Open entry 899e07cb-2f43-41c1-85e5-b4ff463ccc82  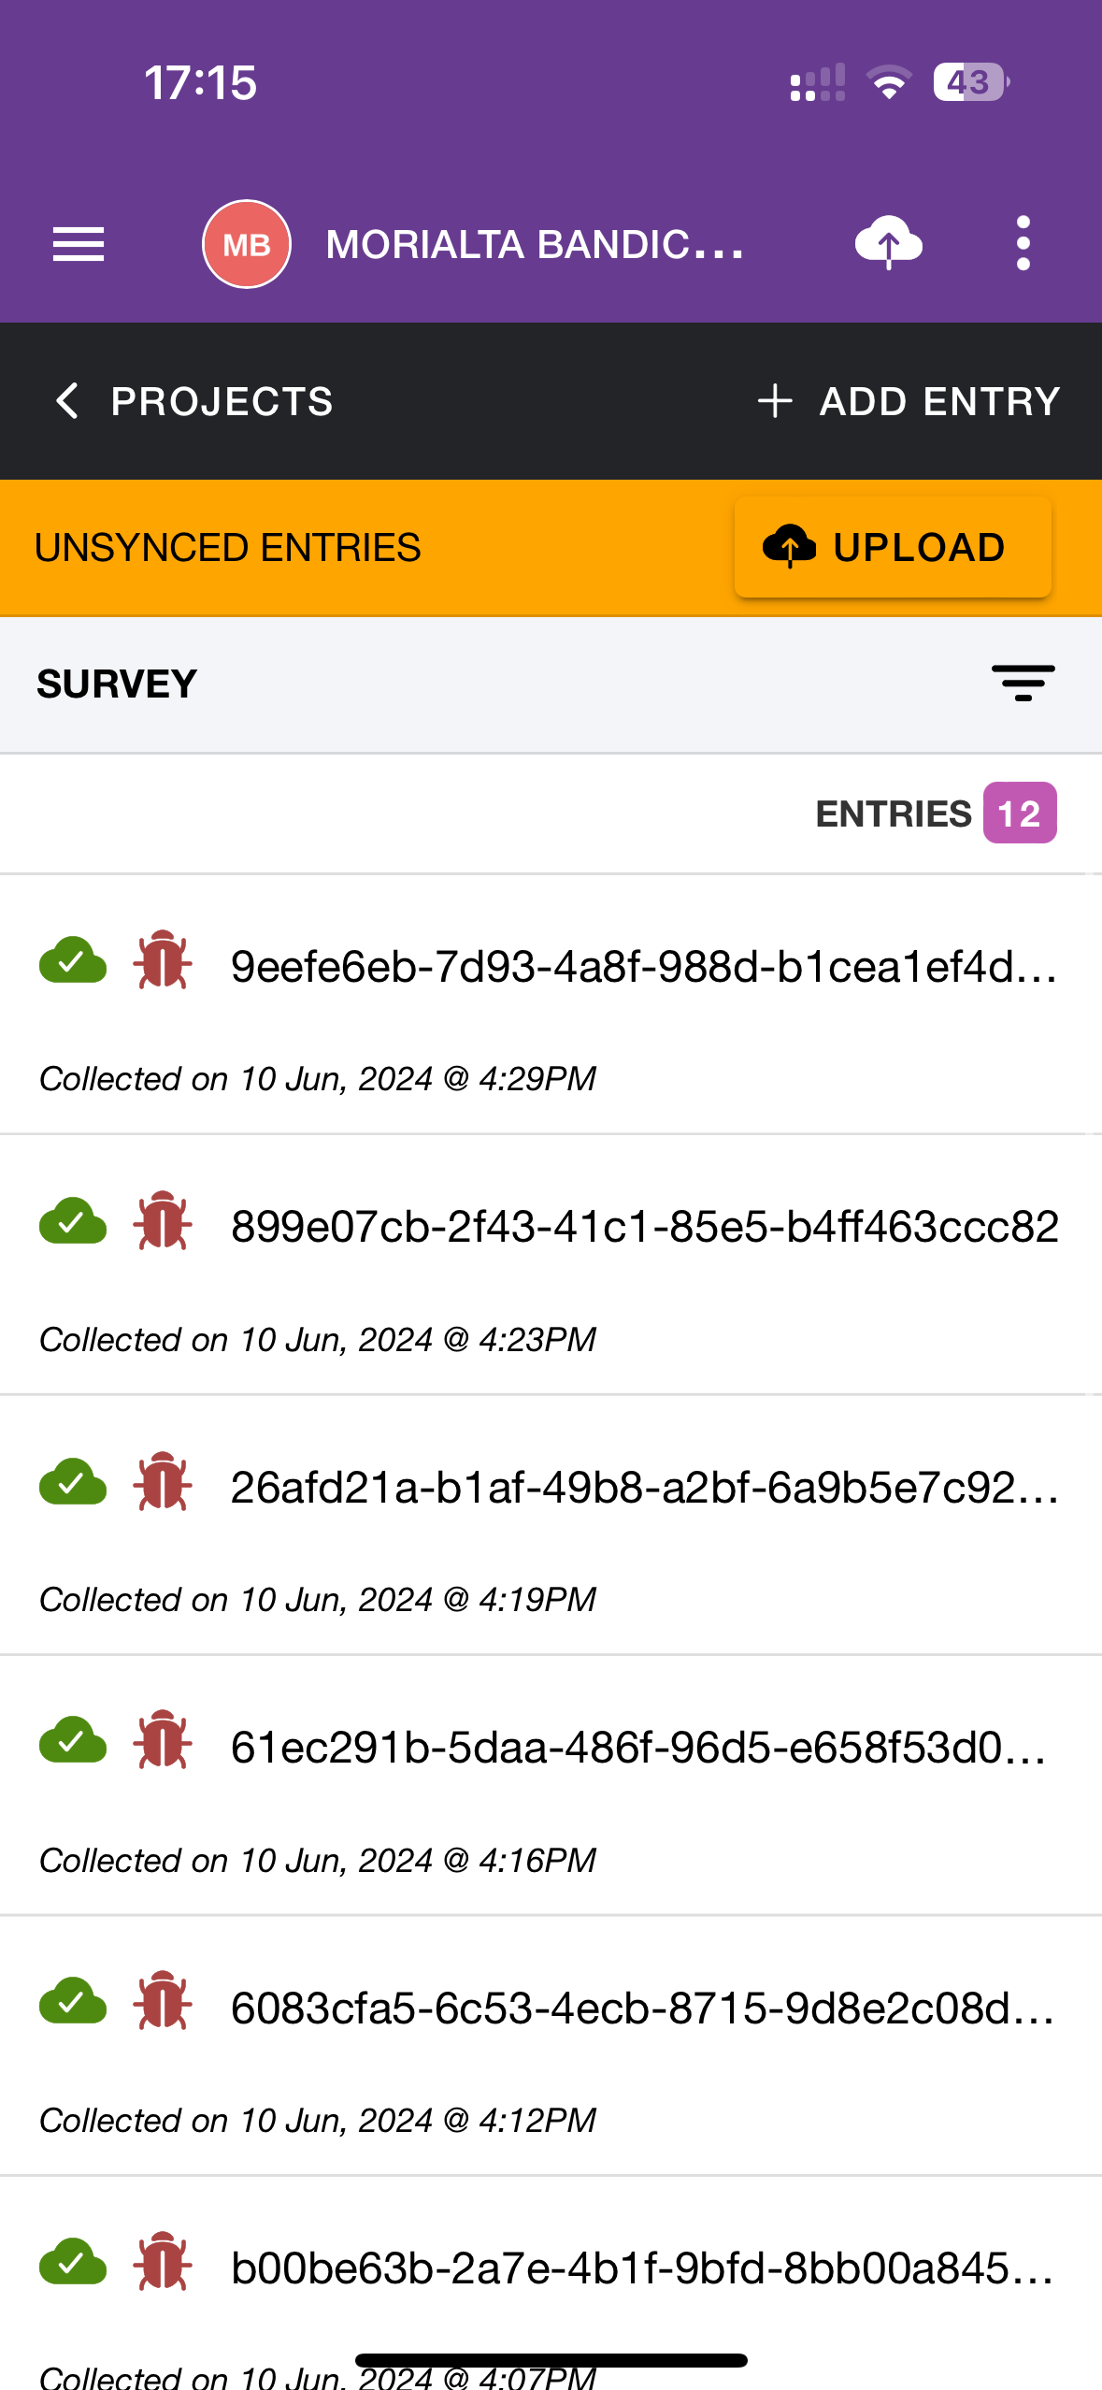point(643,1227)
